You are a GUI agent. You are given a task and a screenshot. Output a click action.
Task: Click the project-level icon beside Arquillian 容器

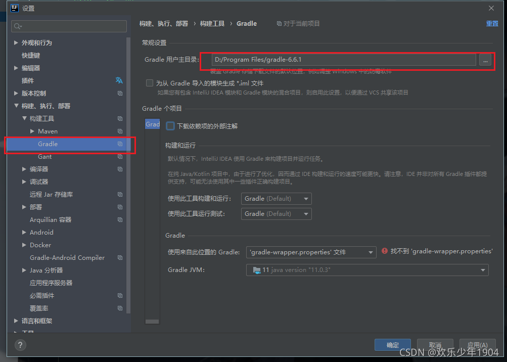[x=120, y=219]
